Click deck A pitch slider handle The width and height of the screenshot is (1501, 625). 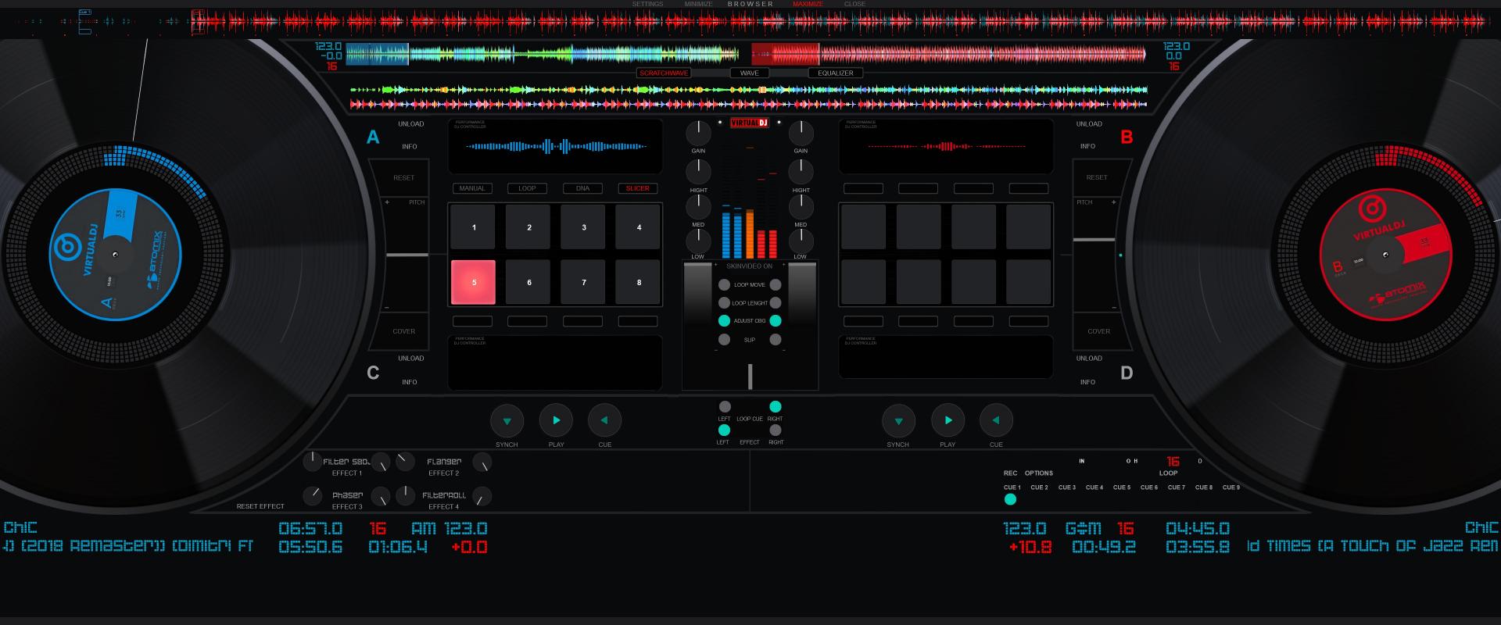pos(407,255)
